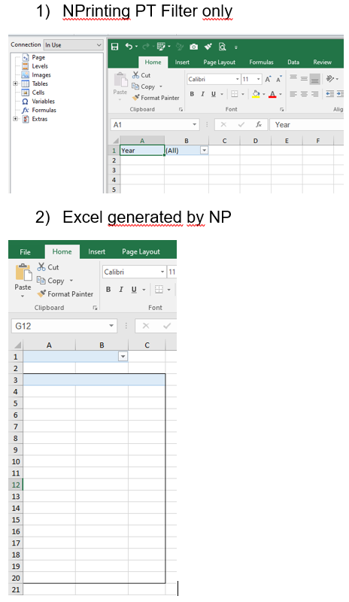This screenshot has width=349, height=602.
Task: Open the (All) filter dropdown in cell B1
Action: (x=205, y=150)
